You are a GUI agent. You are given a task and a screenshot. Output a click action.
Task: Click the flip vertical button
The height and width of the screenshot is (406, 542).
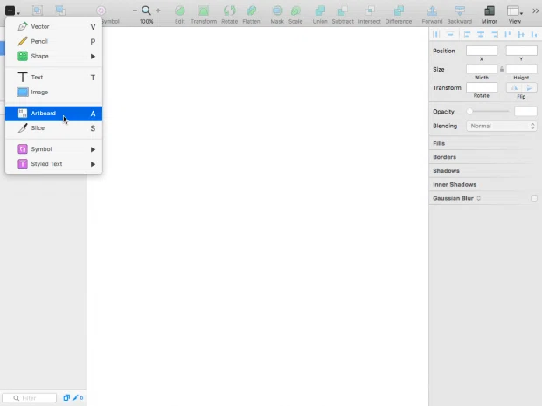529,87
